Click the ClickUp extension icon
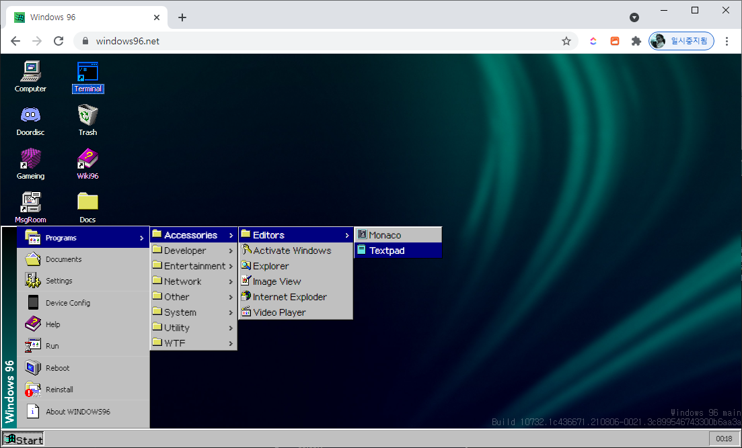This screenshot has width=742, height=448. point(593,41)
